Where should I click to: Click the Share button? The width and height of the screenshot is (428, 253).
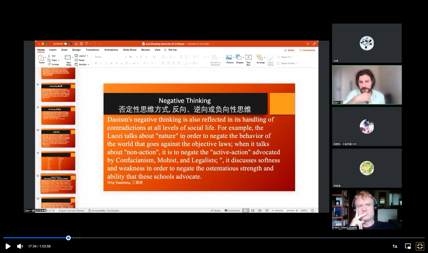click(x=289, y=50)
